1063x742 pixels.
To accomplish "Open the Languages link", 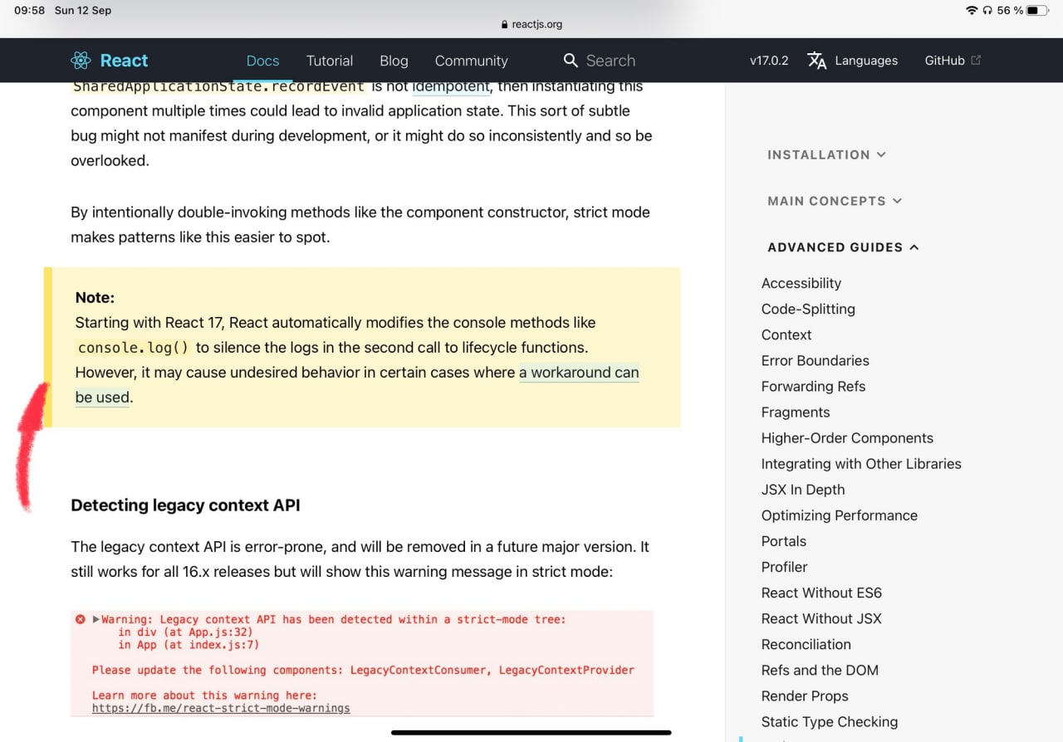I will tap(866, 61).
